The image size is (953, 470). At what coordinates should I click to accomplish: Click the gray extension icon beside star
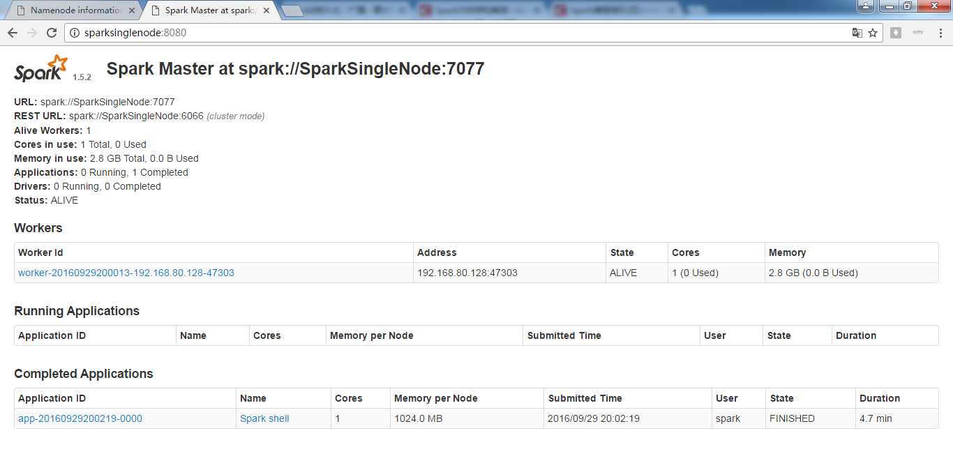point(896,33)
